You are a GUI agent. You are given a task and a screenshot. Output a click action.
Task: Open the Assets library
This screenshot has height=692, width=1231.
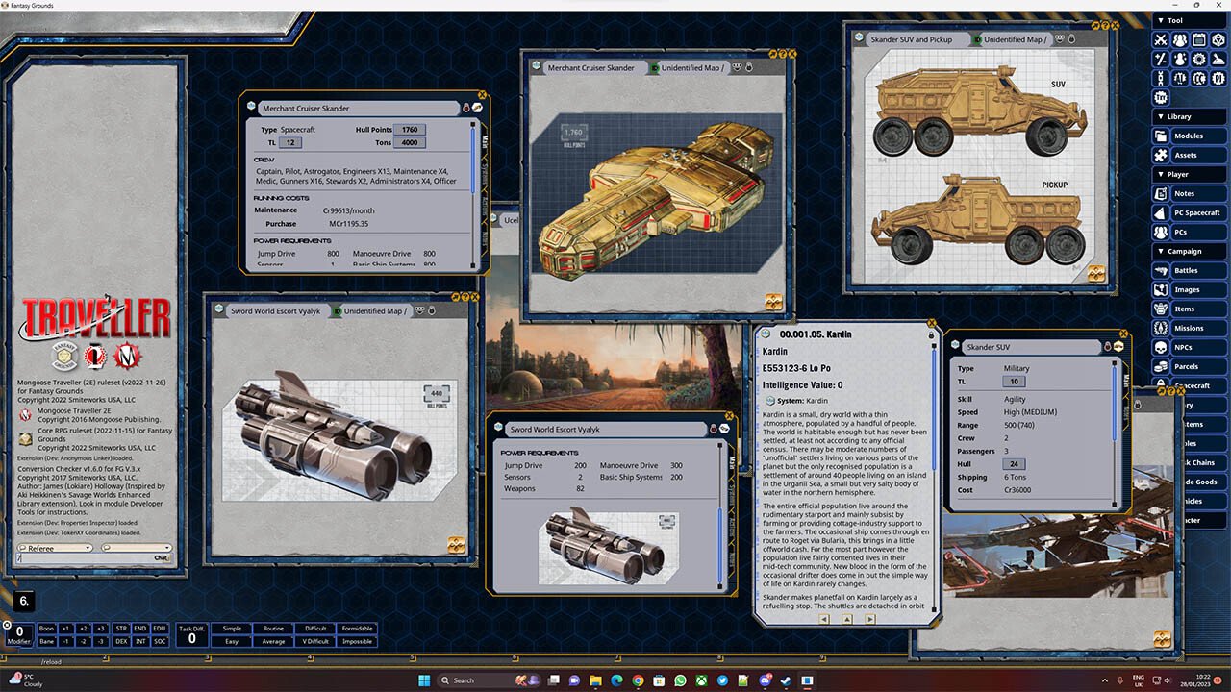1186,155
